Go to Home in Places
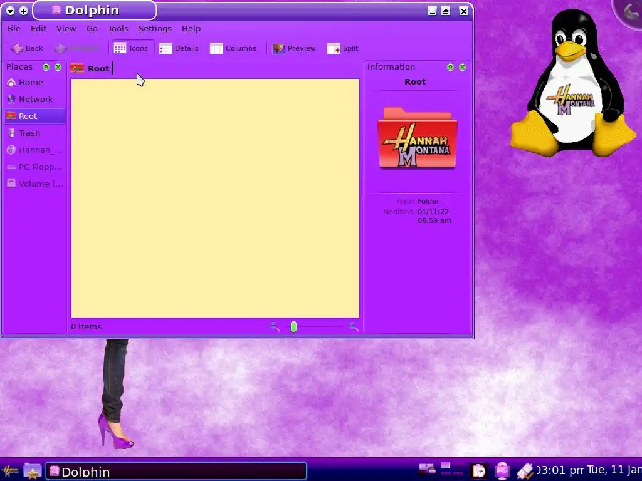 click(x=34, y=82)
